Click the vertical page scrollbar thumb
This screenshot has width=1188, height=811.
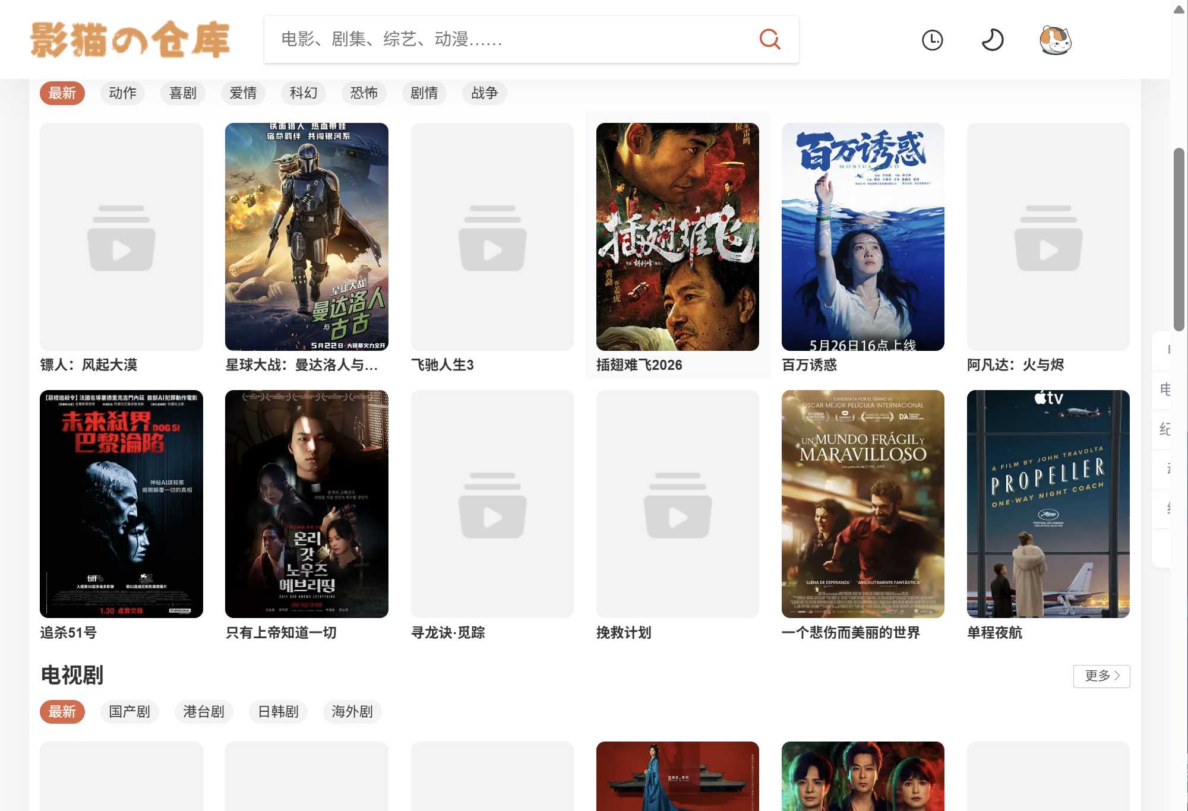(1179, 239)
